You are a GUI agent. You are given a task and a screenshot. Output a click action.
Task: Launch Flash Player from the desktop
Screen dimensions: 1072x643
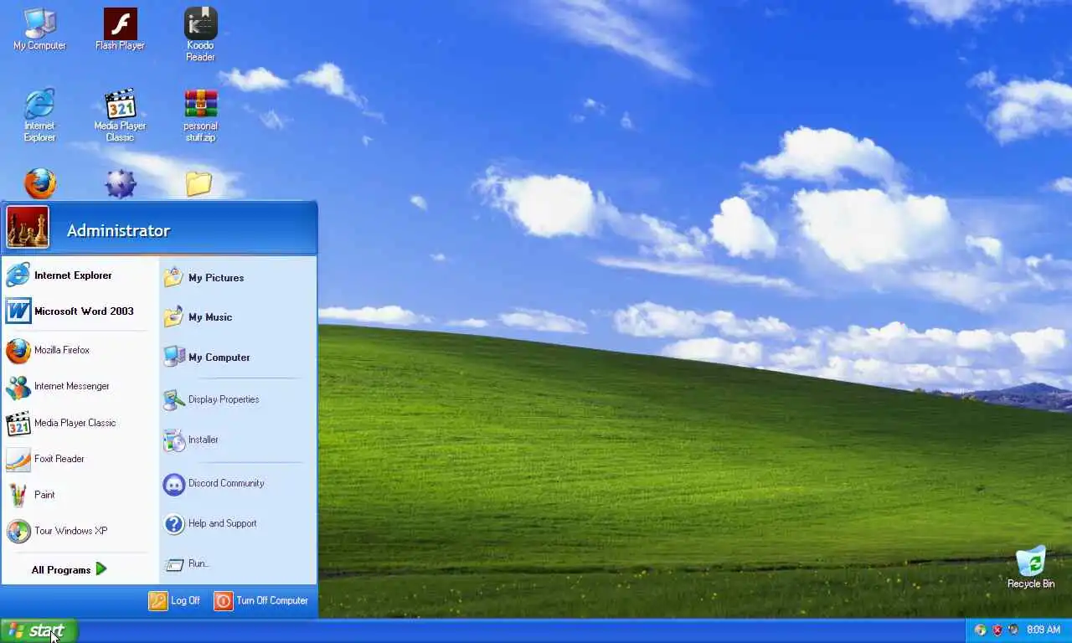(120, 30)
